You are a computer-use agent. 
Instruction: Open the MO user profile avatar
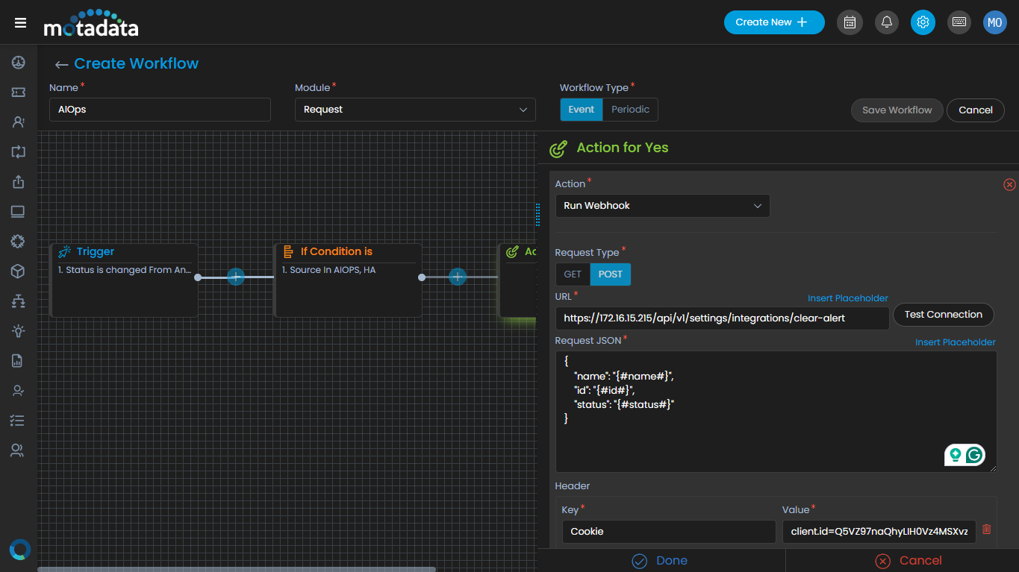point(995,22)
